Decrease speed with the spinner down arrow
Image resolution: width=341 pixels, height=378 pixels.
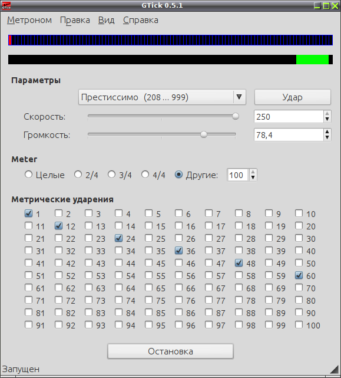click(x=327, y=120)
